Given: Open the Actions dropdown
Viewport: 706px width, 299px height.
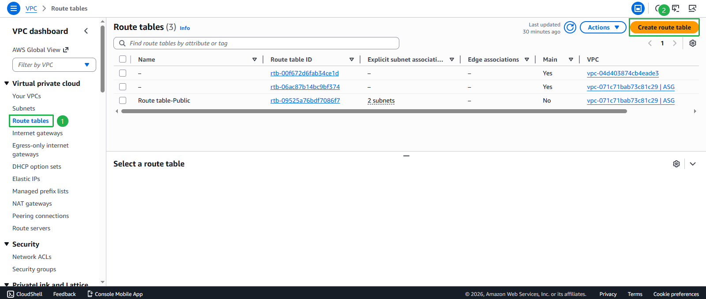Looking at the screenshot, I should (603, 27).
